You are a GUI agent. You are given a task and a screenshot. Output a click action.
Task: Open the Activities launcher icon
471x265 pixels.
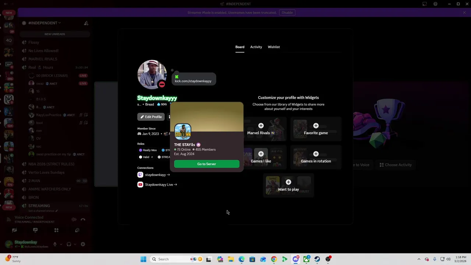click(x=56, y=230)
